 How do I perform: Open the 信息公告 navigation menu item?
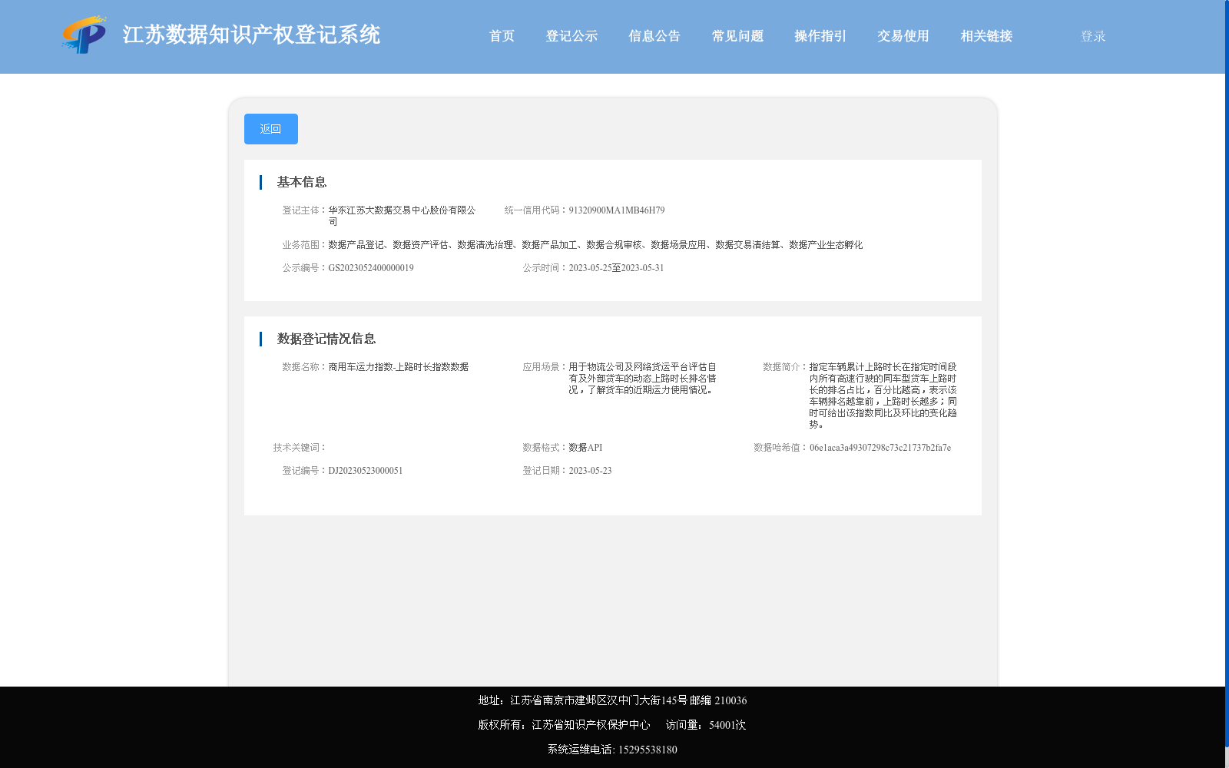654,36
